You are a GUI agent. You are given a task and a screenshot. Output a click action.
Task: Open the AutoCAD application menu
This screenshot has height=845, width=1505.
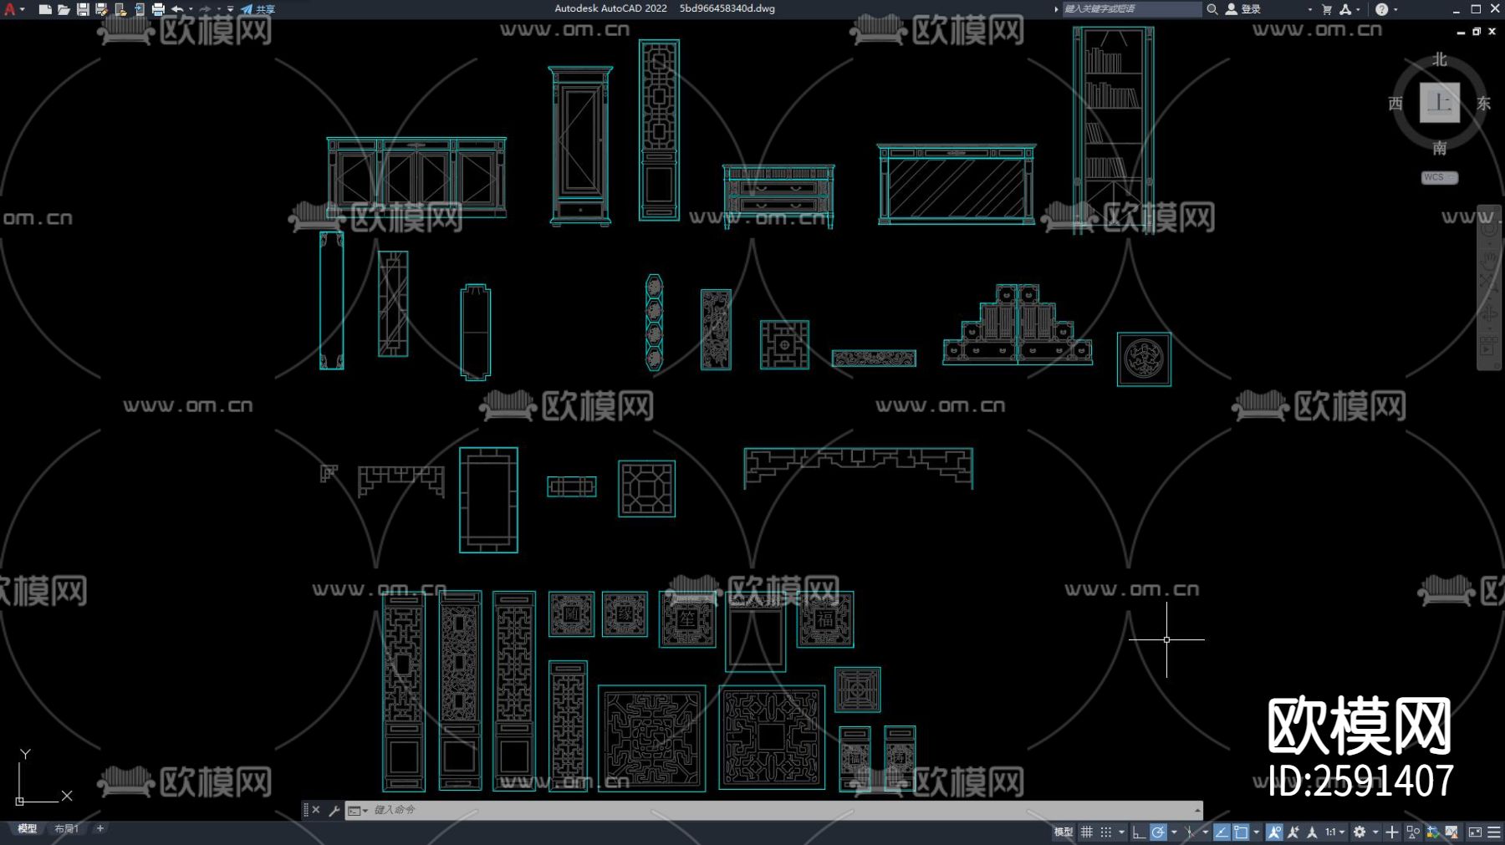13,9
